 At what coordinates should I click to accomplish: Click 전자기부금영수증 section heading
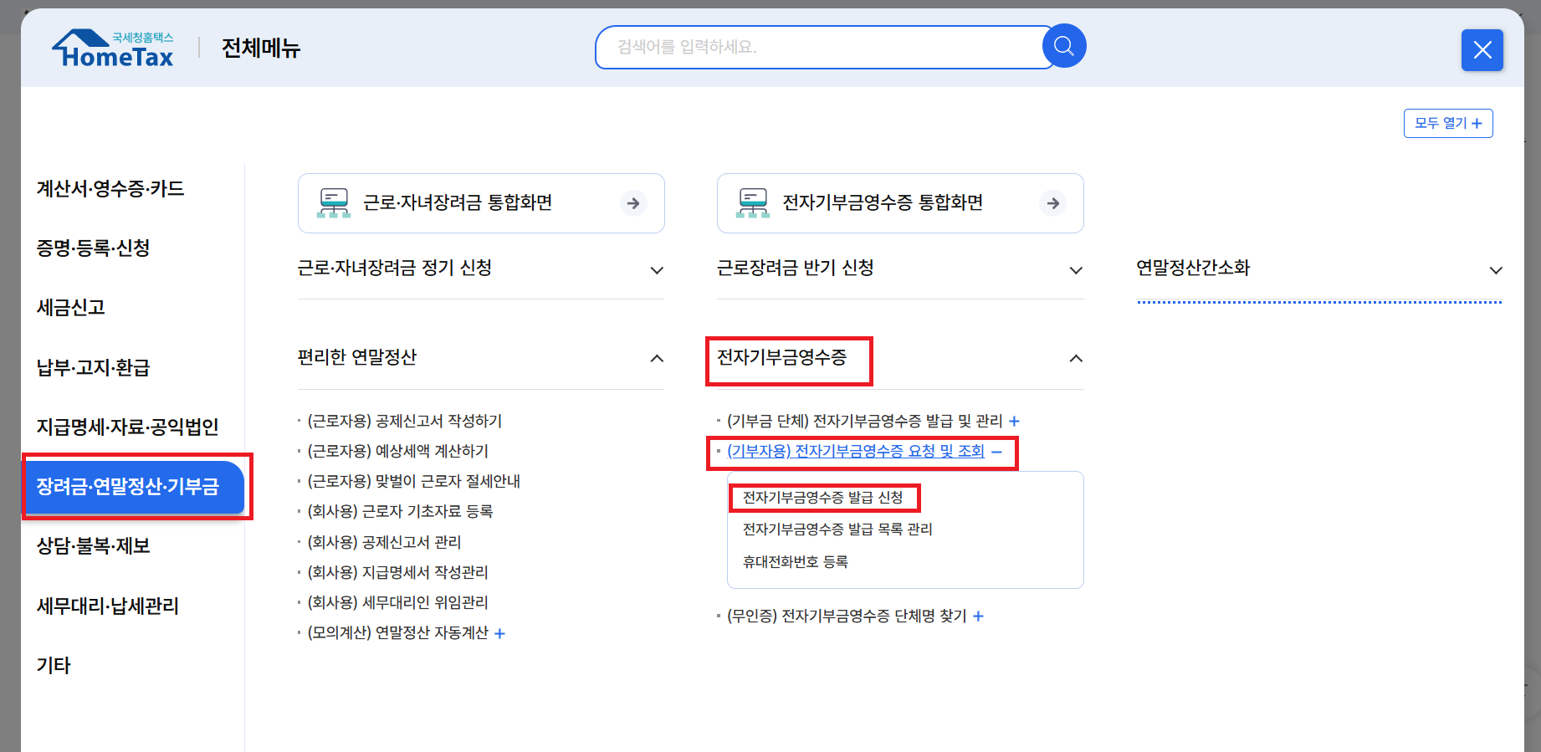781,357
